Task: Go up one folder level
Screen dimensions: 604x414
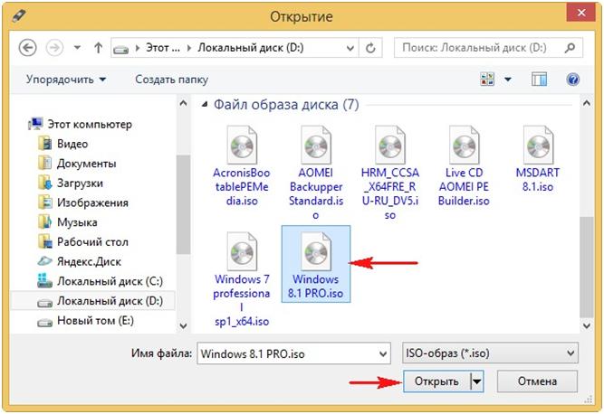Action: (98, 48)
